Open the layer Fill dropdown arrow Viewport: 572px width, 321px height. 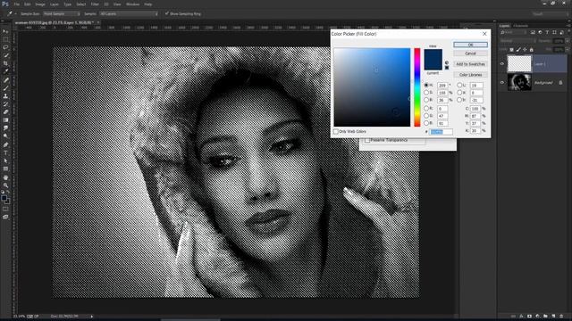[x=567, y=50]
